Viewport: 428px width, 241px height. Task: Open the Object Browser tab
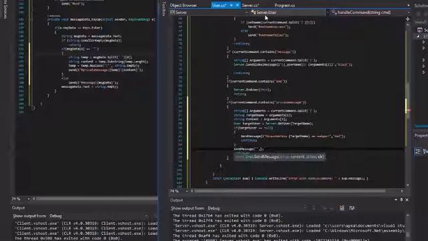(183, 5)
